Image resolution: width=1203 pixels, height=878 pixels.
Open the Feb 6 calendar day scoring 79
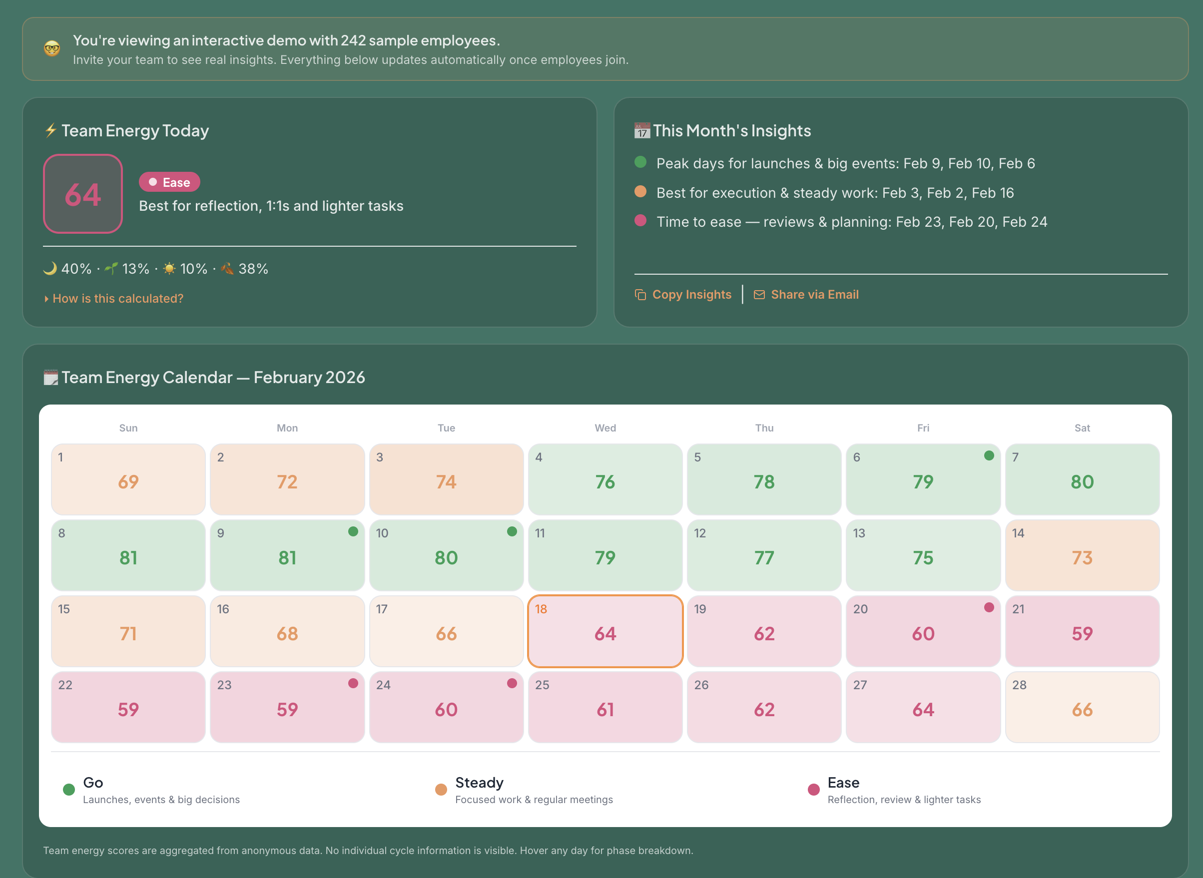(x=922, y=479)
